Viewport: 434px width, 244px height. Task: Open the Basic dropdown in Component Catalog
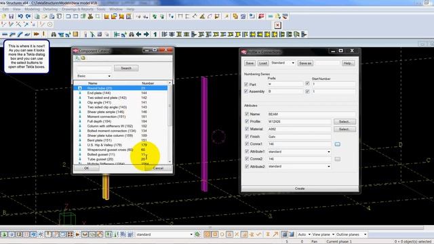point(94,76)
